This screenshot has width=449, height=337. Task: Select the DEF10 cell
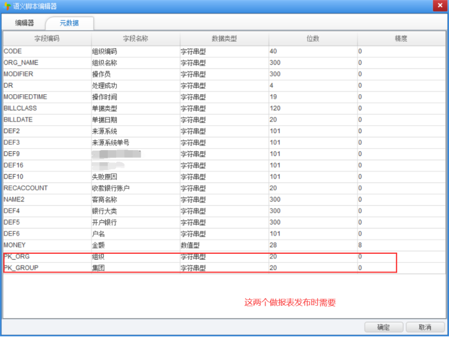click(x=47, y=177)
